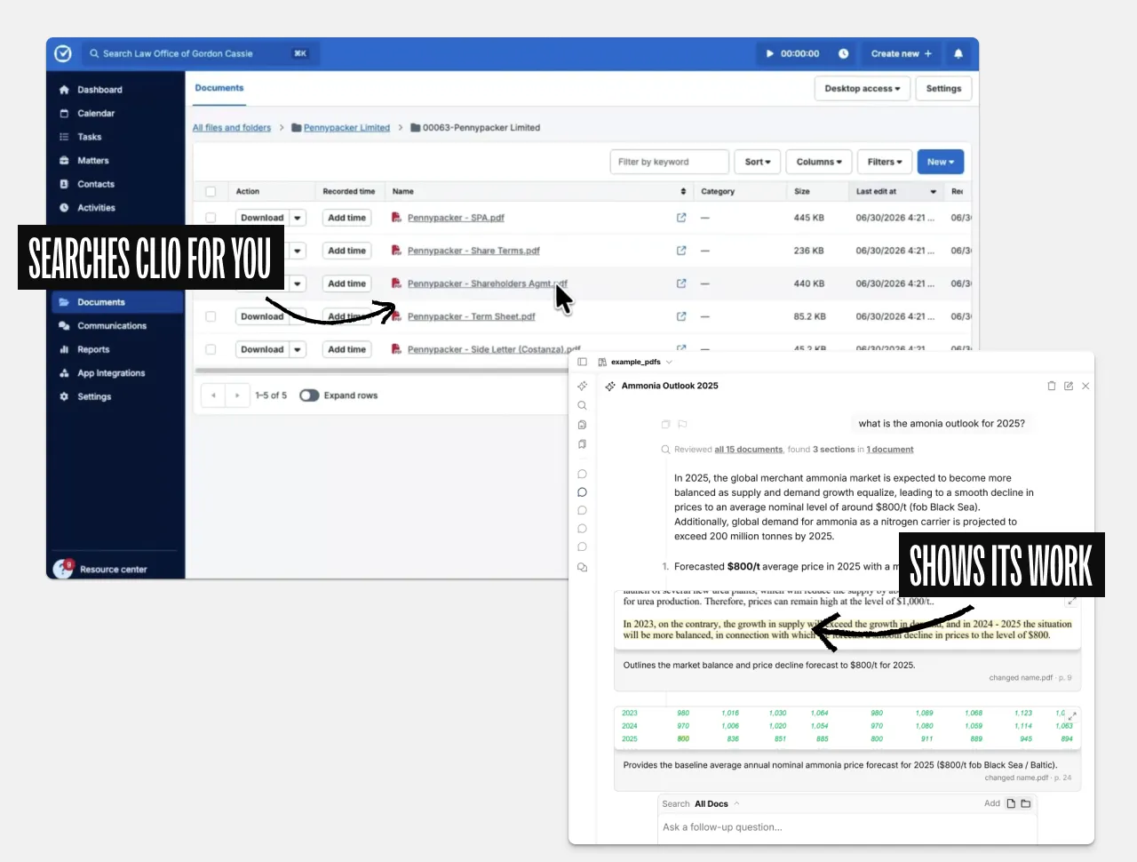Select the Pennypacker - Side Letter row checkbox
Viewport: 1137px width, 862px height.
coord(211,349)
